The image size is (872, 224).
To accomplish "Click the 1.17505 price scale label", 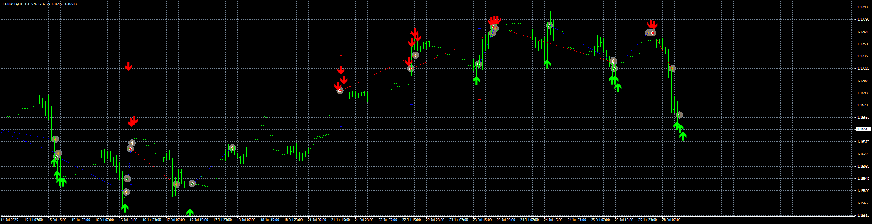I will tap(864, 44).
